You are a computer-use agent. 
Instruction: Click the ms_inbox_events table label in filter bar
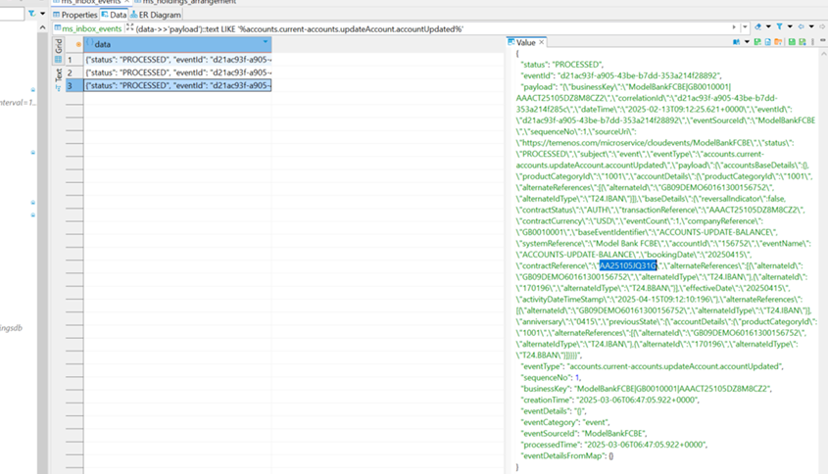[x=90, y=28]
